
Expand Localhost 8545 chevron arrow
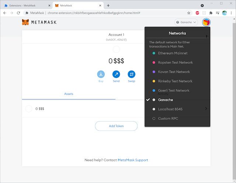pyautogui.click(x=206, y=109)
